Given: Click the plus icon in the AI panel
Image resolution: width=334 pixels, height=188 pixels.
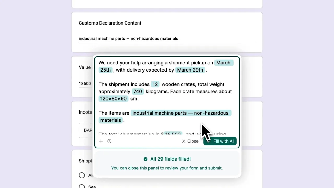Looking at the screenshot, I should pyautogui.click(x=101, y=141).
